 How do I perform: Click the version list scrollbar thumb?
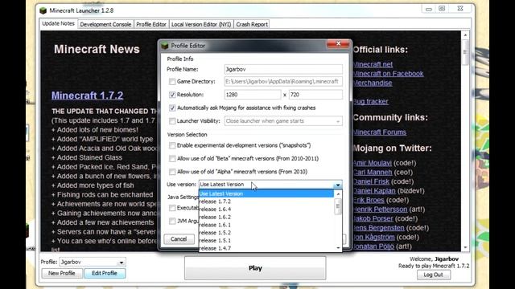pyautogui.click(x=338, y=206)
